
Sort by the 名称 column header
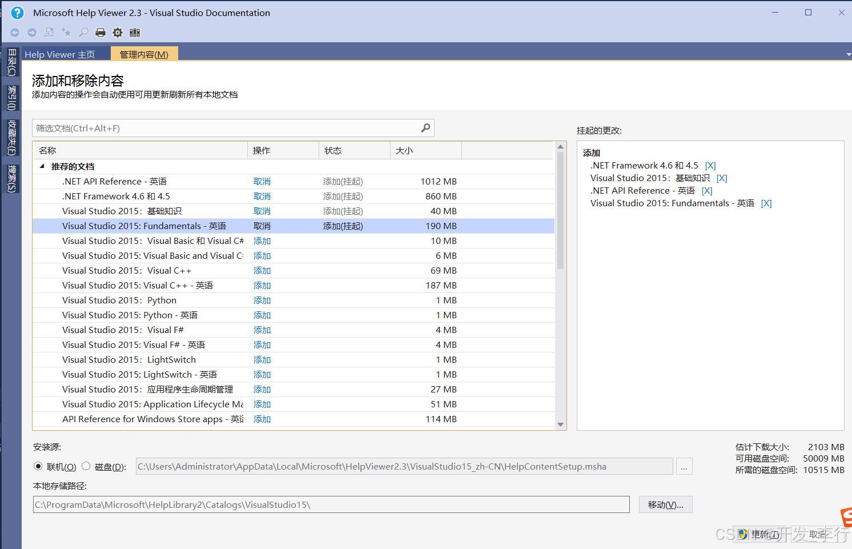[x=140, y=150]
